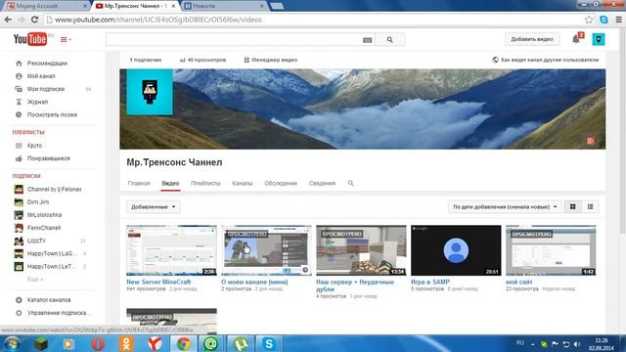Open Odnoklassniki taskbar icon
The image size is (626, 352).
(126, 343)
